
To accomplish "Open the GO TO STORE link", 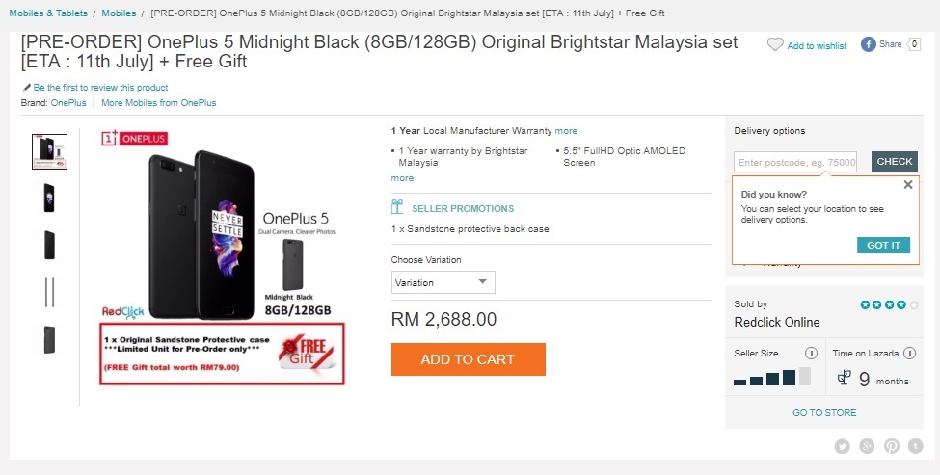I will pyautogui.click(x=824, y=412).
